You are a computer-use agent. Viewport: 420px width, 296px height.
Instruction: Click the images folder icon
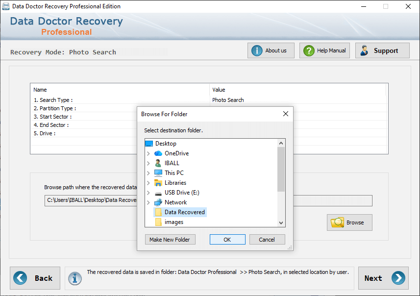pyautogui.click(x=158, y=222)
